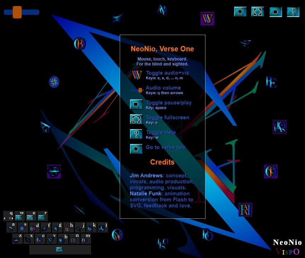Click the 'h' key showing the W glyph

[67, 229]
